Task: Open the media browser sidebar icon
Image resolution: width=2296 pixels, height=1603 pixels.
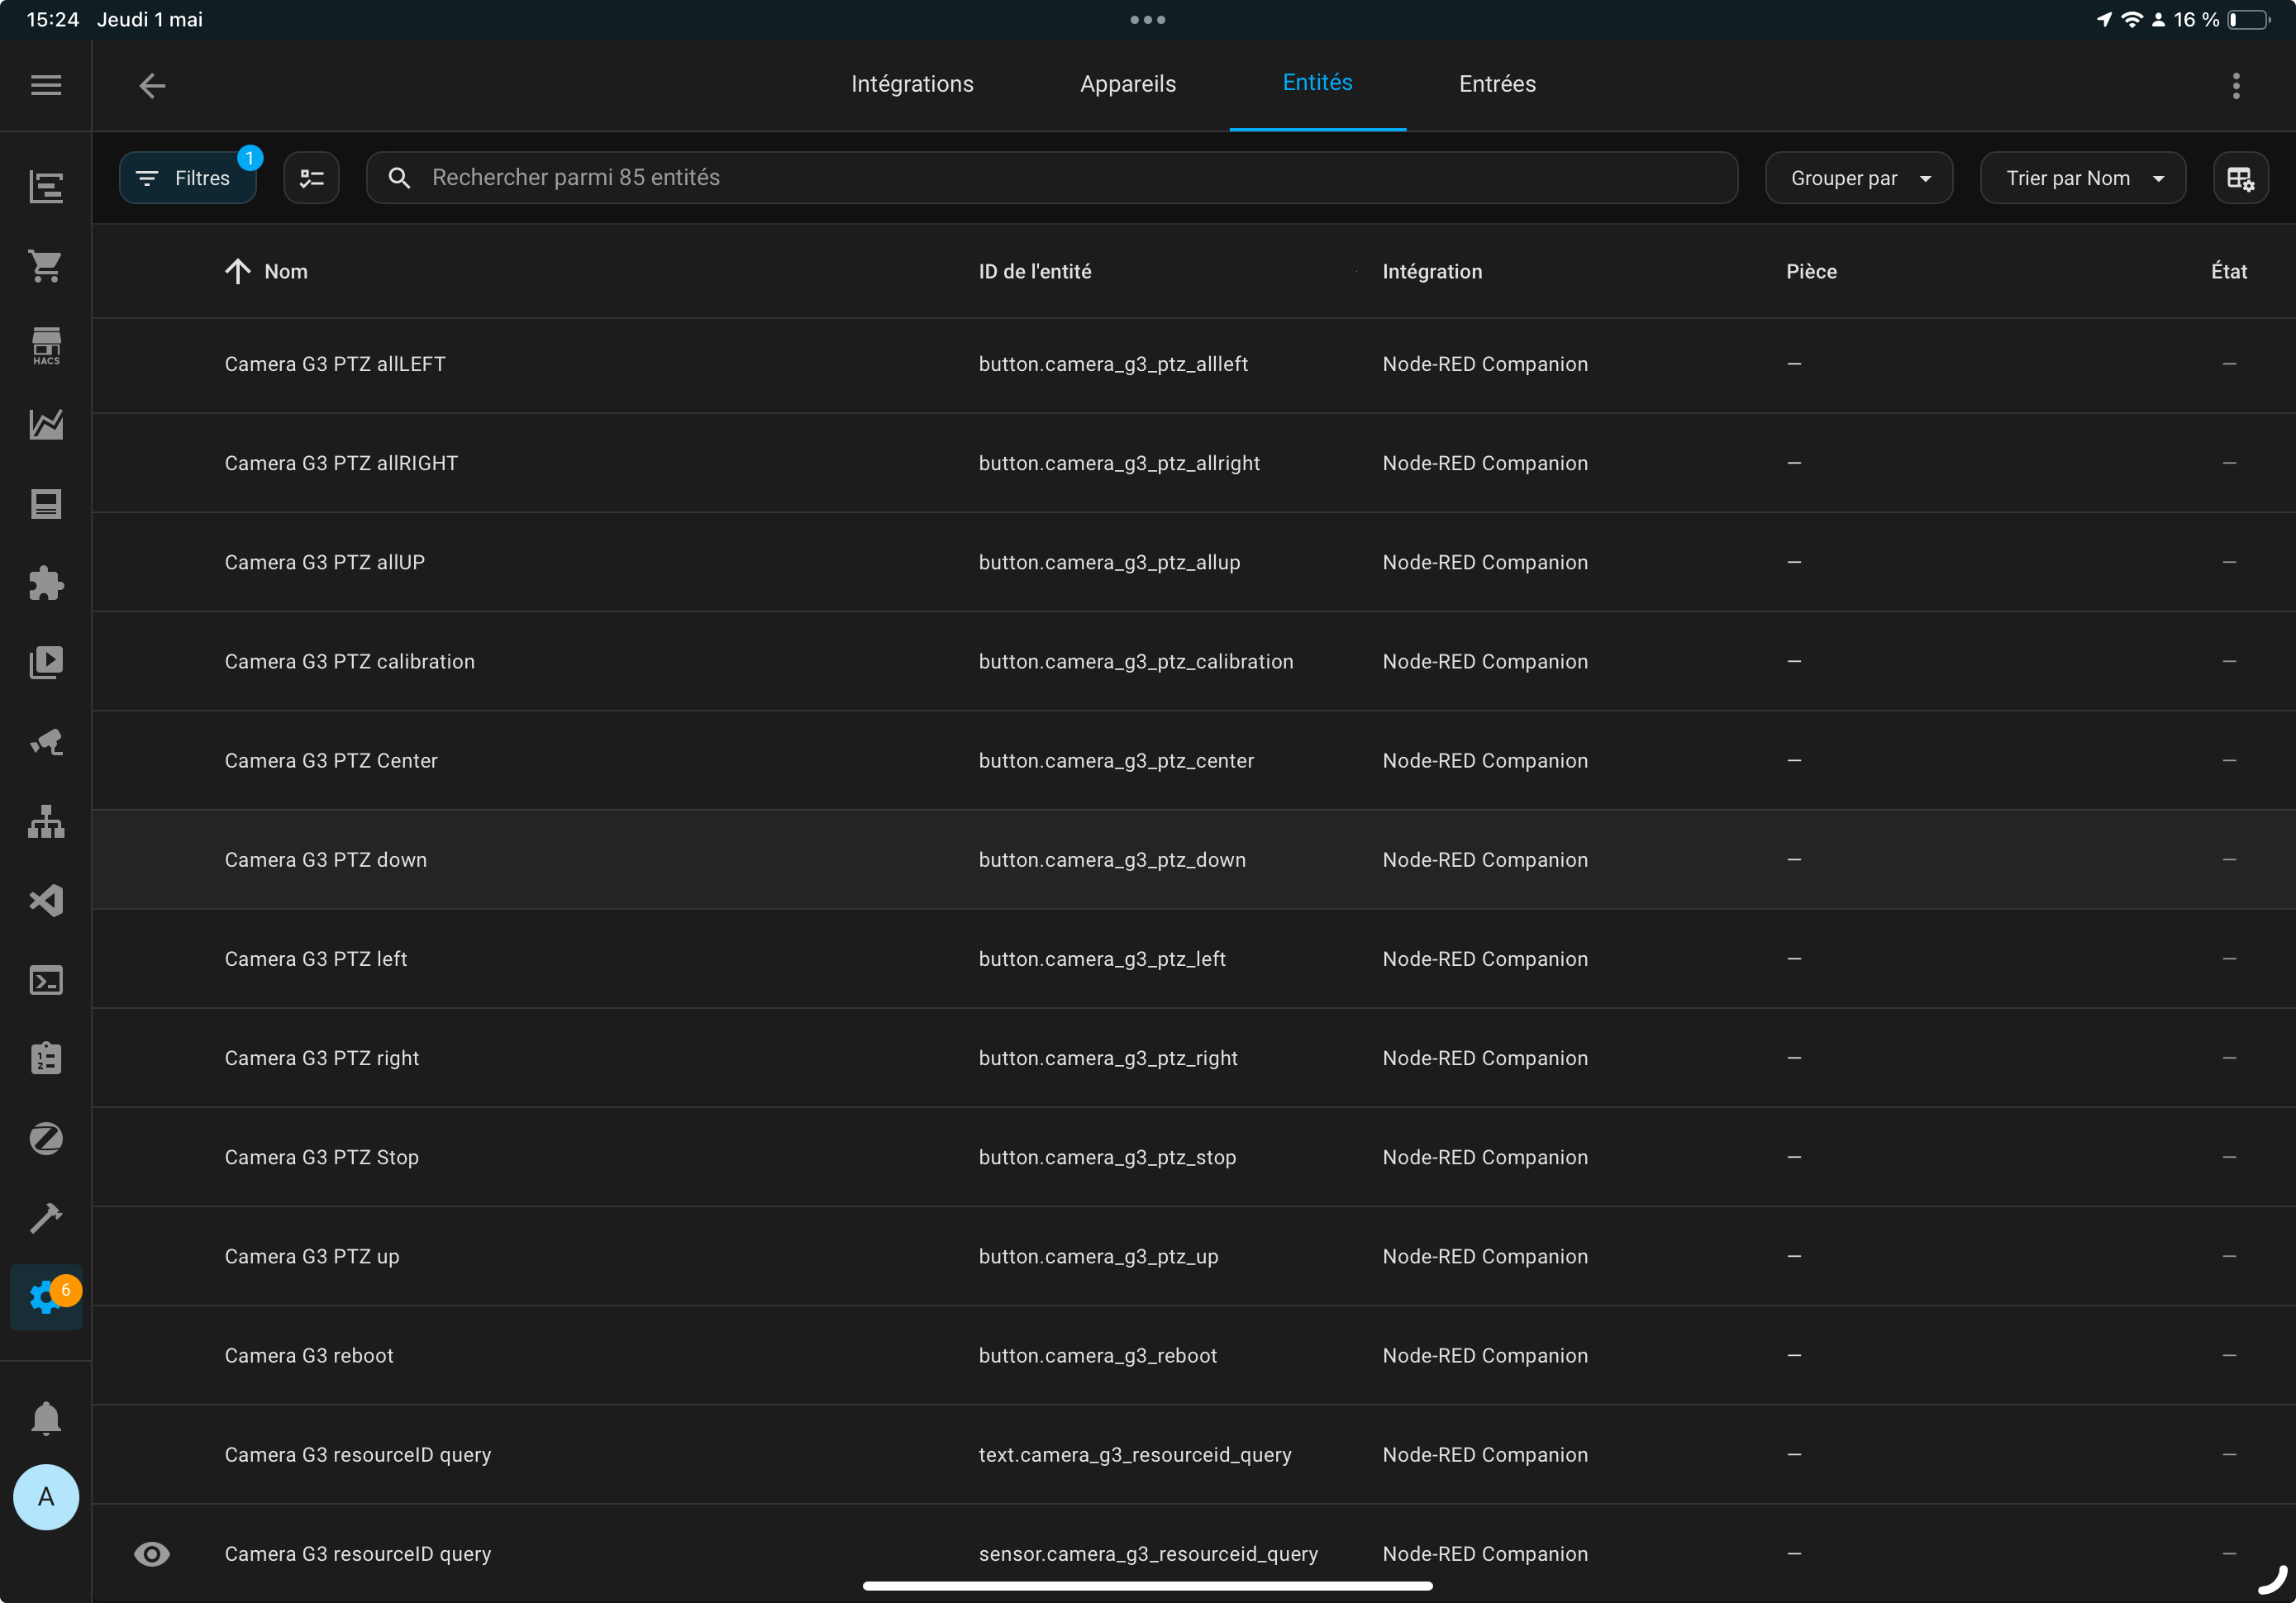Action: pyautogui.click(x=46, y=662)
